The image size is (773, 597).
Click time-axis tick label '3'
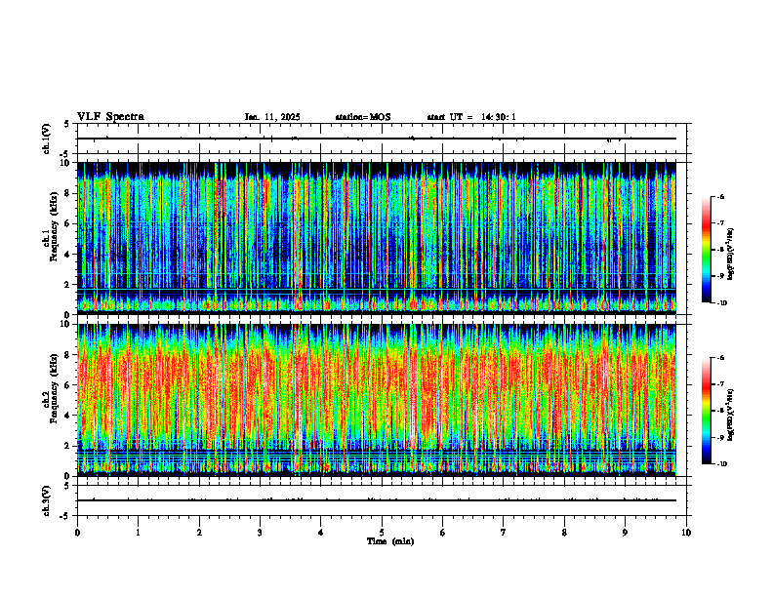click(x=260, y=533)
